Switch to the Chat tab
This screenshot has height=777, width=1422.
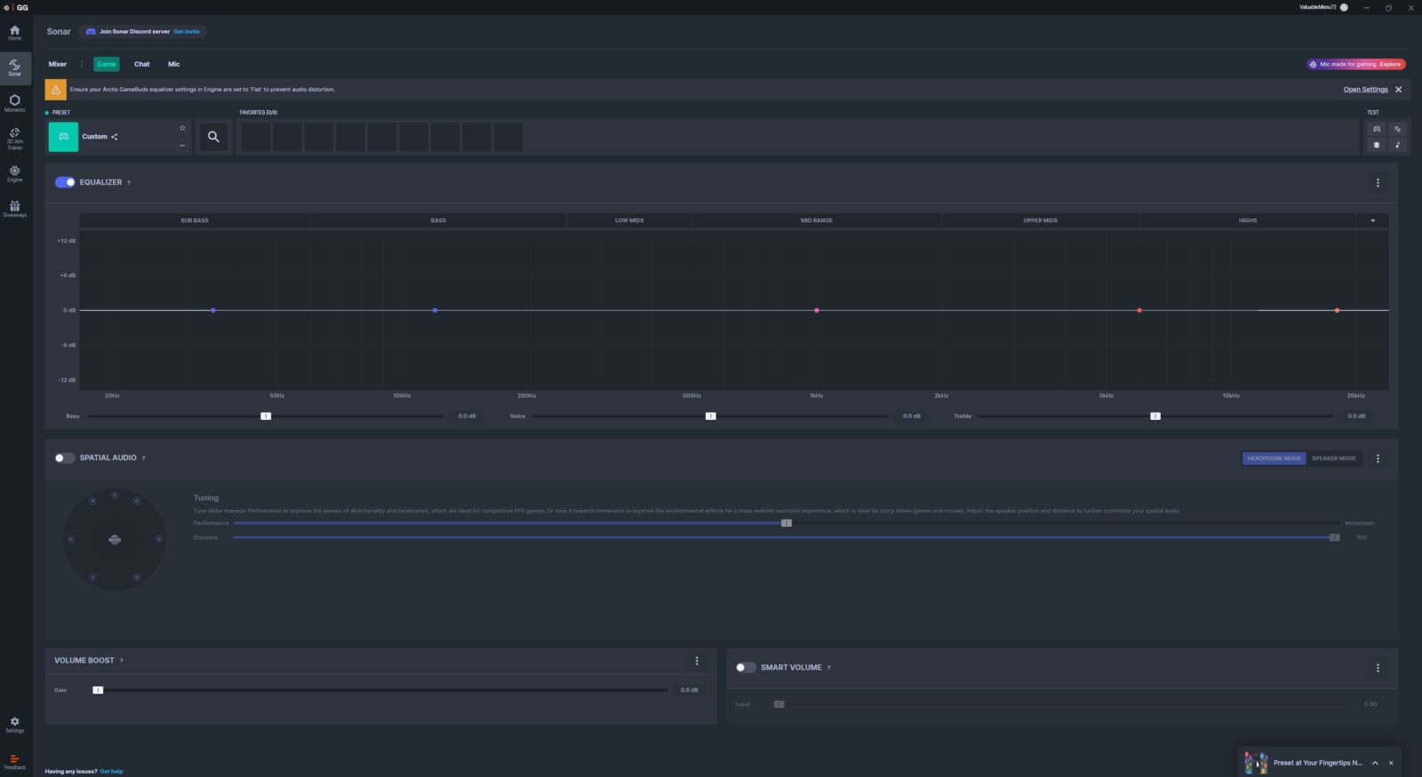click(141, 64)
